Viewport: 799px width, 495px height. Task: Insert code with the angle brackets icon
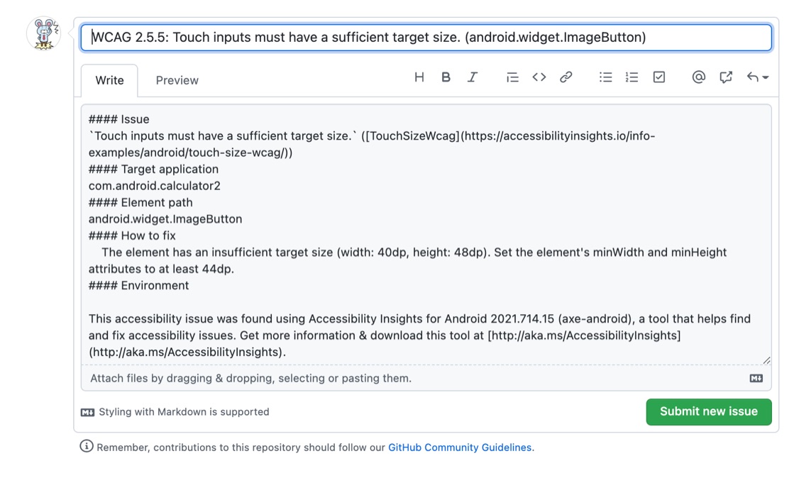(539, 77)
